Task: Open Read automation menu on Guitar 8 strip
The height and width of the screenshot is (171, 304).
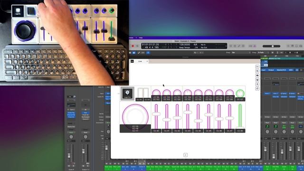Action: [x=71, y=132]
